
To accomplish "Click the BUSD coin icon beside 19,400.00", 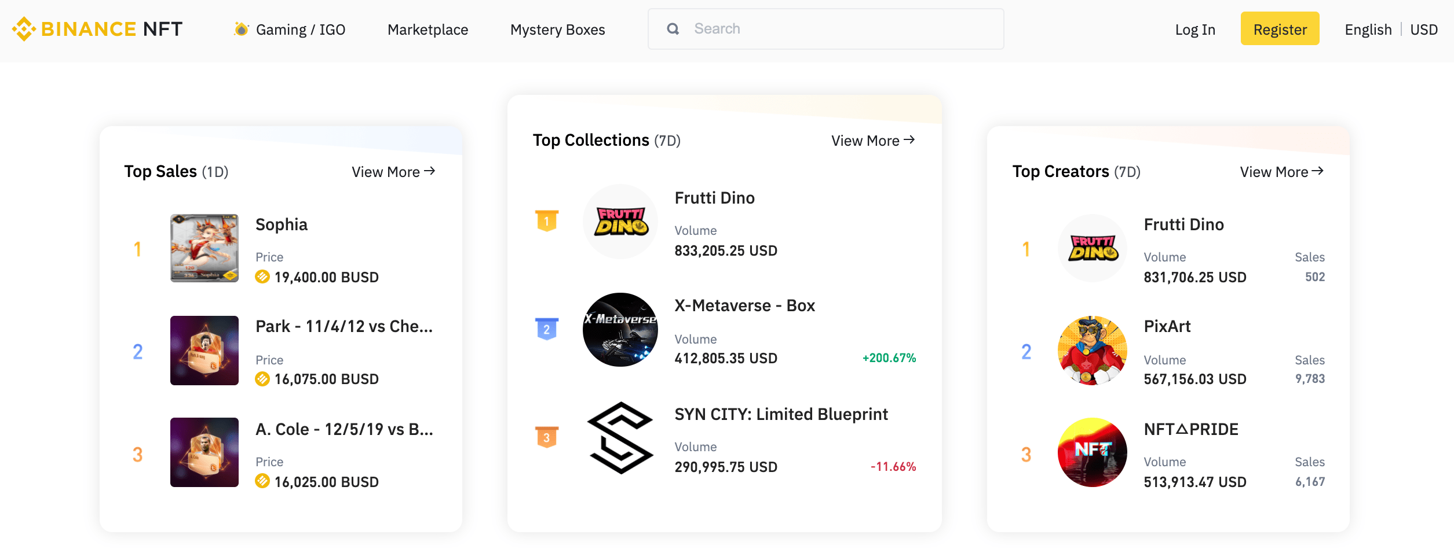I will 262,277.
